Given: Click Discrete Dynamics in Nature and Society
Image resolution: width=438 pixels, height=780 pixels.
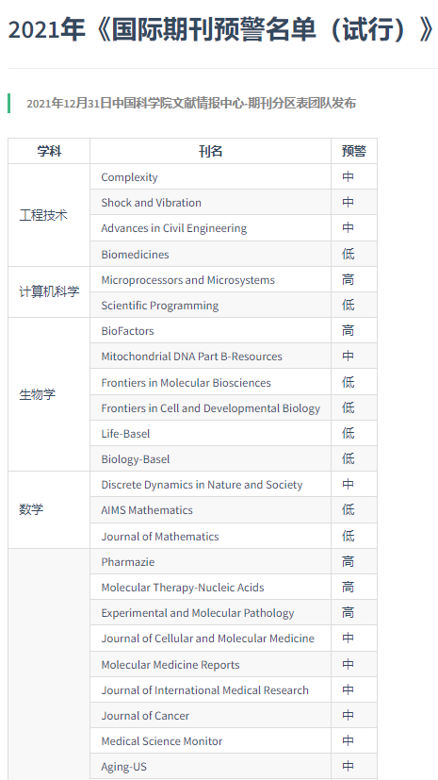Looking at the screenshot, I should 202,485.
